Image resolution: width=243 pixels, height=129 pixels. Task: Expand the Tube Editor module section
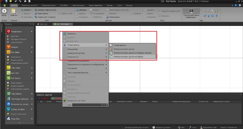point(32,68)
